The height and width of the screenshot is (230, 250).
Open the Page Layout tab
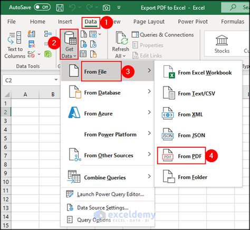pos(149,22)
